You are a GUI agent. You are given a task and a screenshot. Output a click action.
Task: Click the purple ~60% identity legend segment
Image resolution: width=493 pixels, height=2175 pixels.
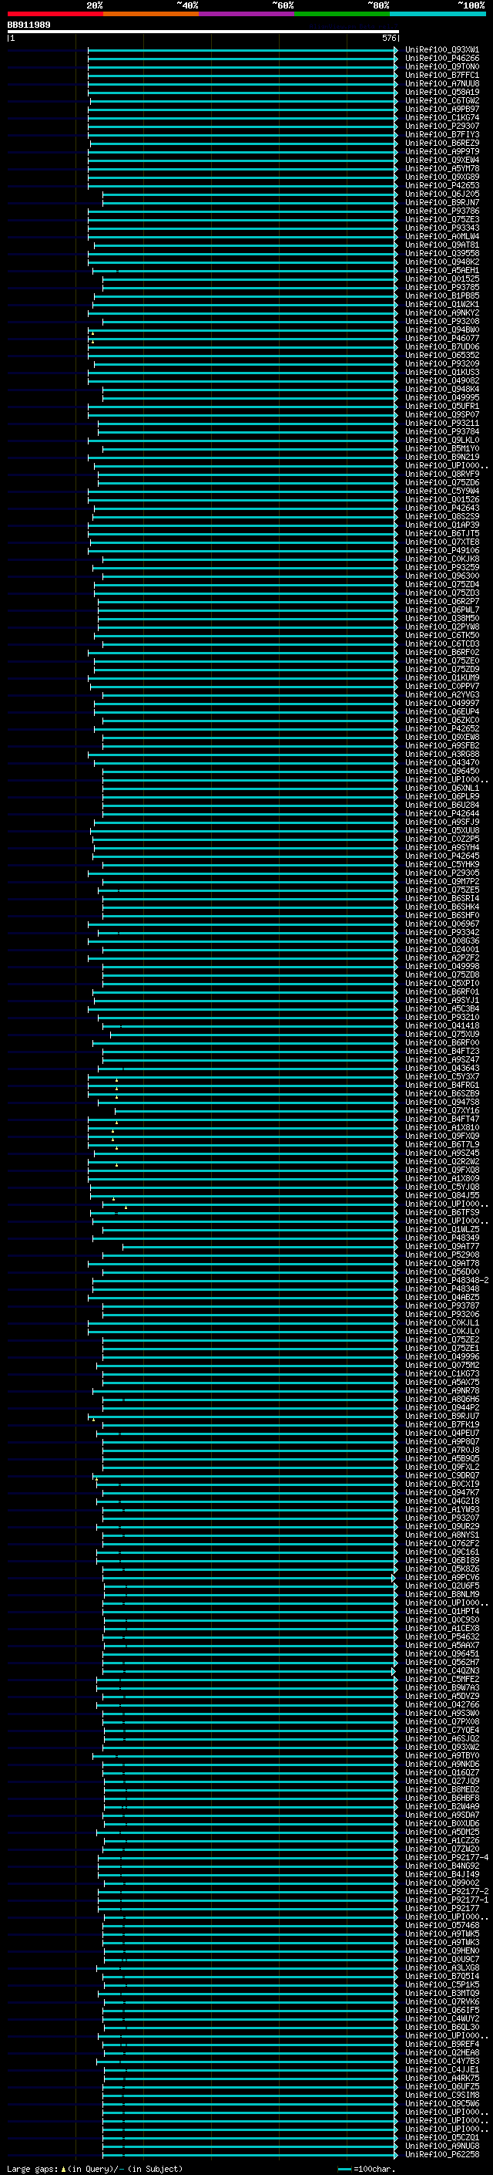click(x=246, y=15)
